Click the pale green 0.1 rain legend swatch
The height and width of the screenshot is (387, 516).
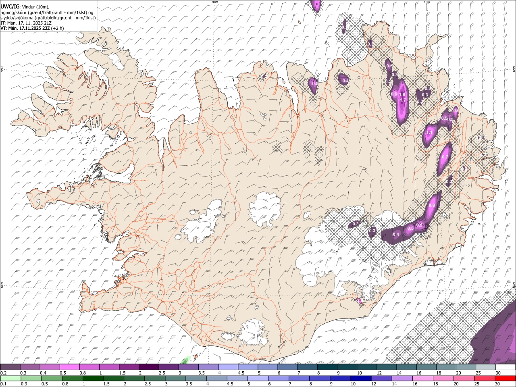coord(10,378)
